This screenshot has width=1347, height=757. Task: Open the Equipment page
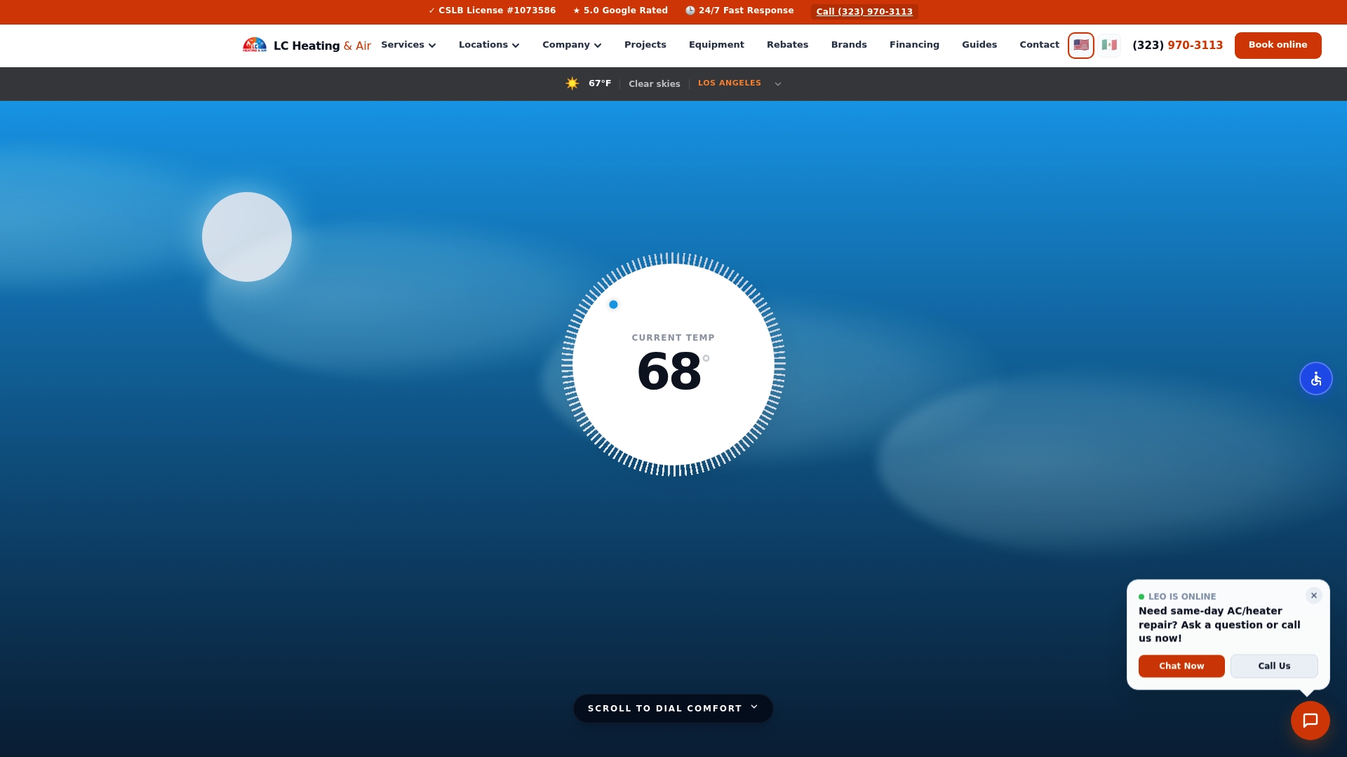click(716, 45)
